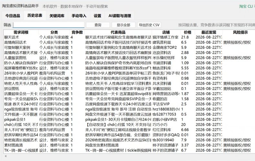Image resolution: width=255 pixels, height=161 pixels.
Task: Select the 可复制聊天案例 row
Action: [x=129, y=48]
